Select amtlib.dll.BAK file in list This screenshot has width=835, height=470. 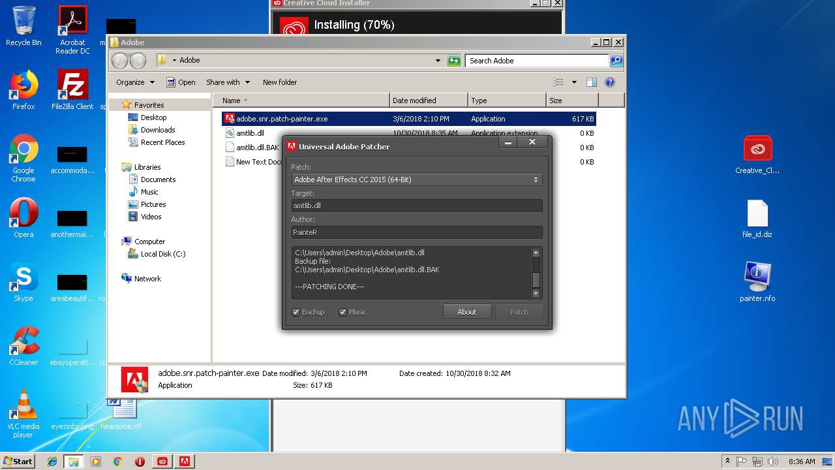coord(252,148)
